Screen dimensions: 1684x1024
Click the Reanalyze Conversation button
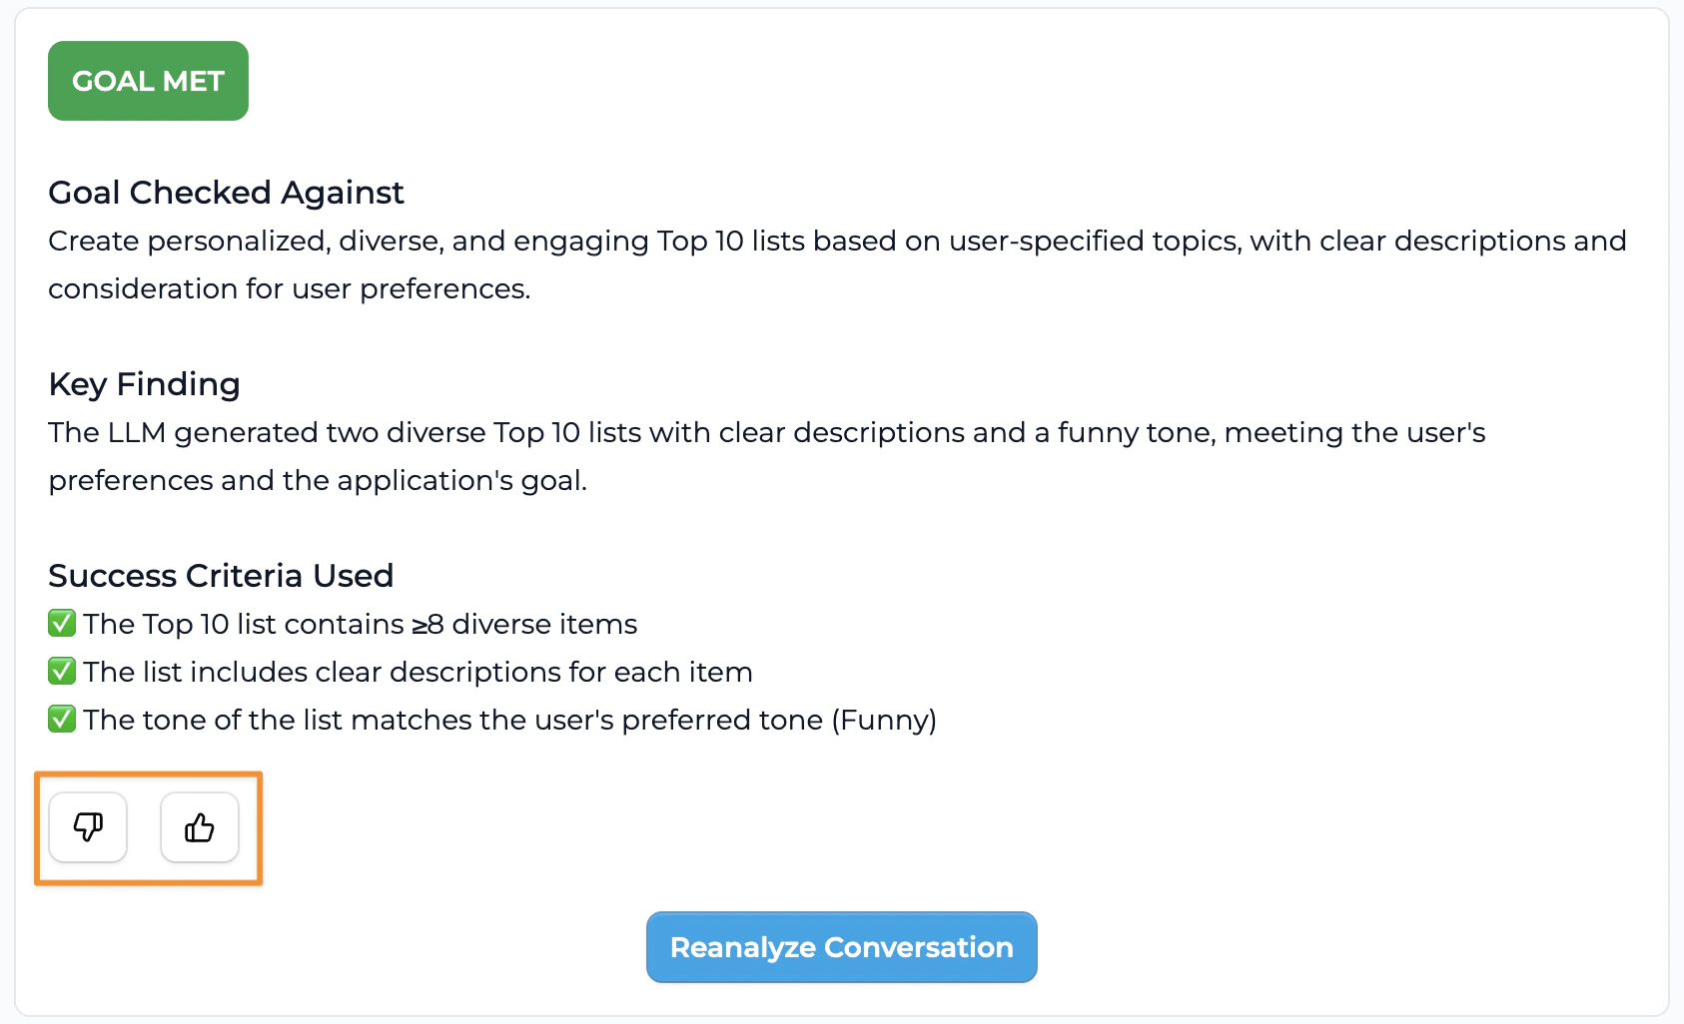[841, 946]
